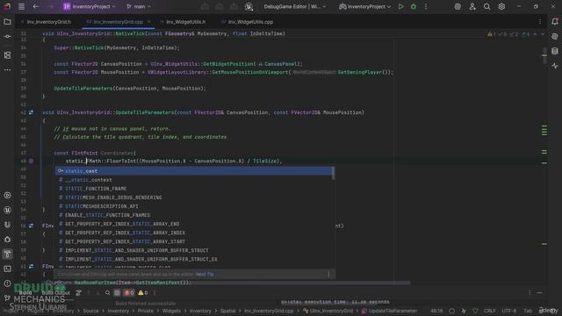Open Search Everywhere magnifier
562x316 pixels.
coord(486,6)
